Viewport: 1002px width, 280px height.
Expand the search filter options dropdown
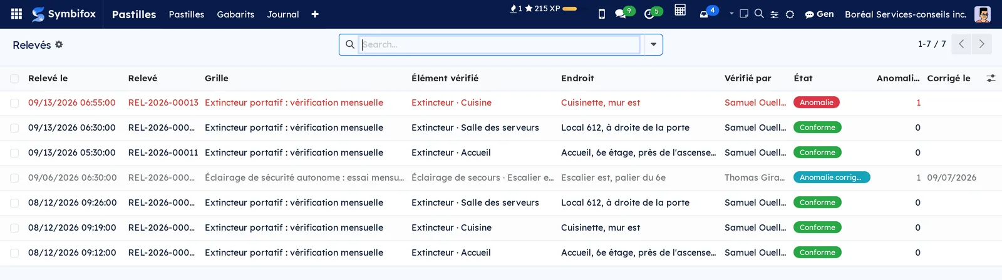[x=653, y=44]
